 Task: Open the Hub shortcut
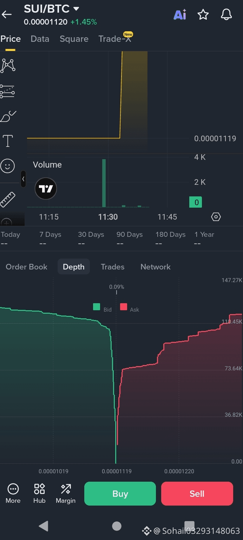point(39,493)
